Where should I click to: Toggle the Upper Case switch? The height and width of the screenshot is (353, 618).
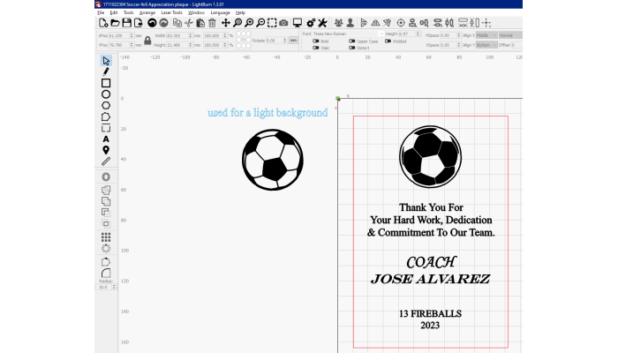pos(352,41)
